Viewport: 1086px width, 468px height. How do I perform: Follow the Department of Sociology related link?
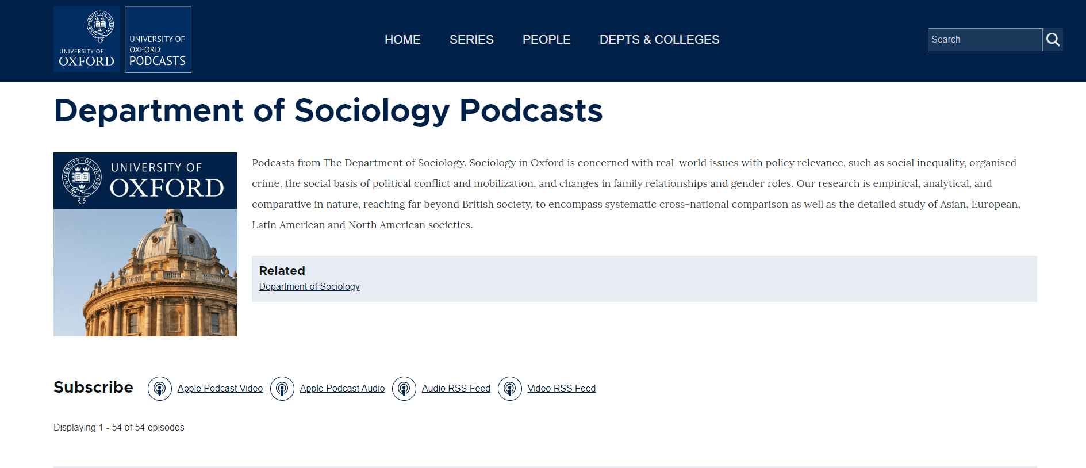tap(309, 286)
